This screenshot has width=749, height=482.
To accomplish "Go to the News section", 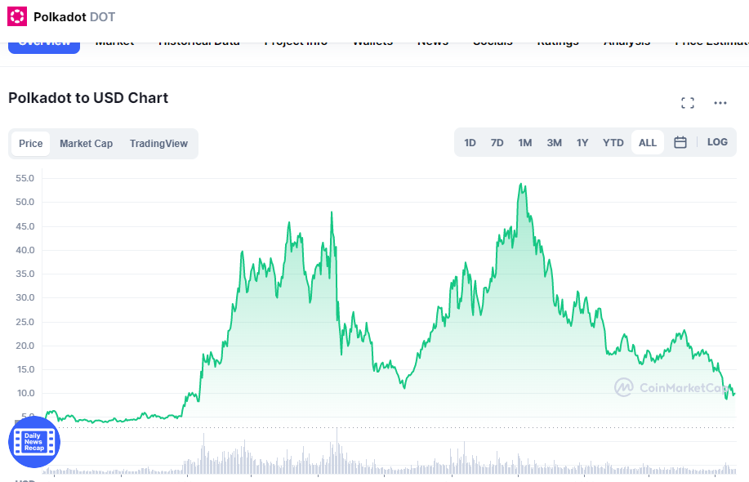I will pyautogui.click(x=432, y=40).
